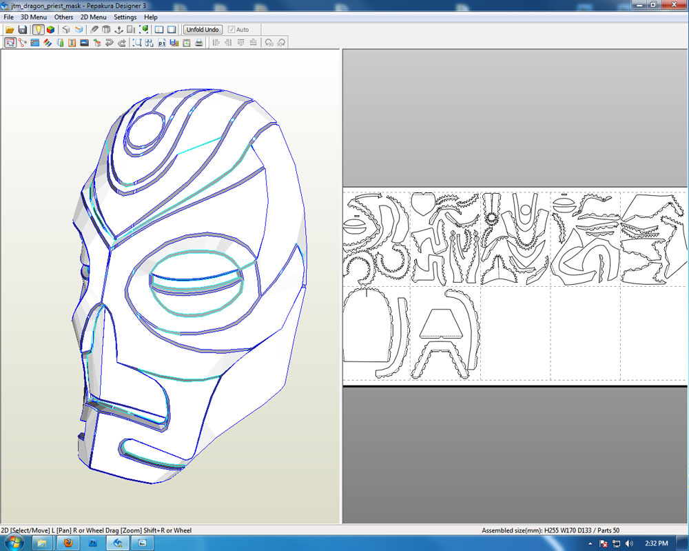689x551 pixels.
Task: Click the cube with red arrow icon
Action: (x=97, y=43)
